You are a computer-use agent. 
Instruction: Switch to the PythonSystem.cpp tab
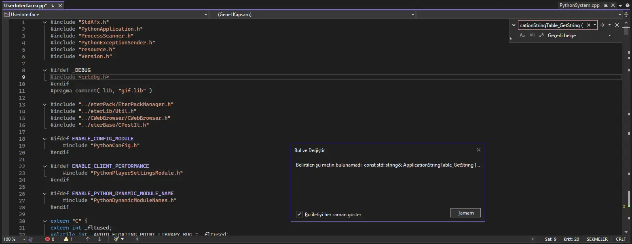(579, 6)
